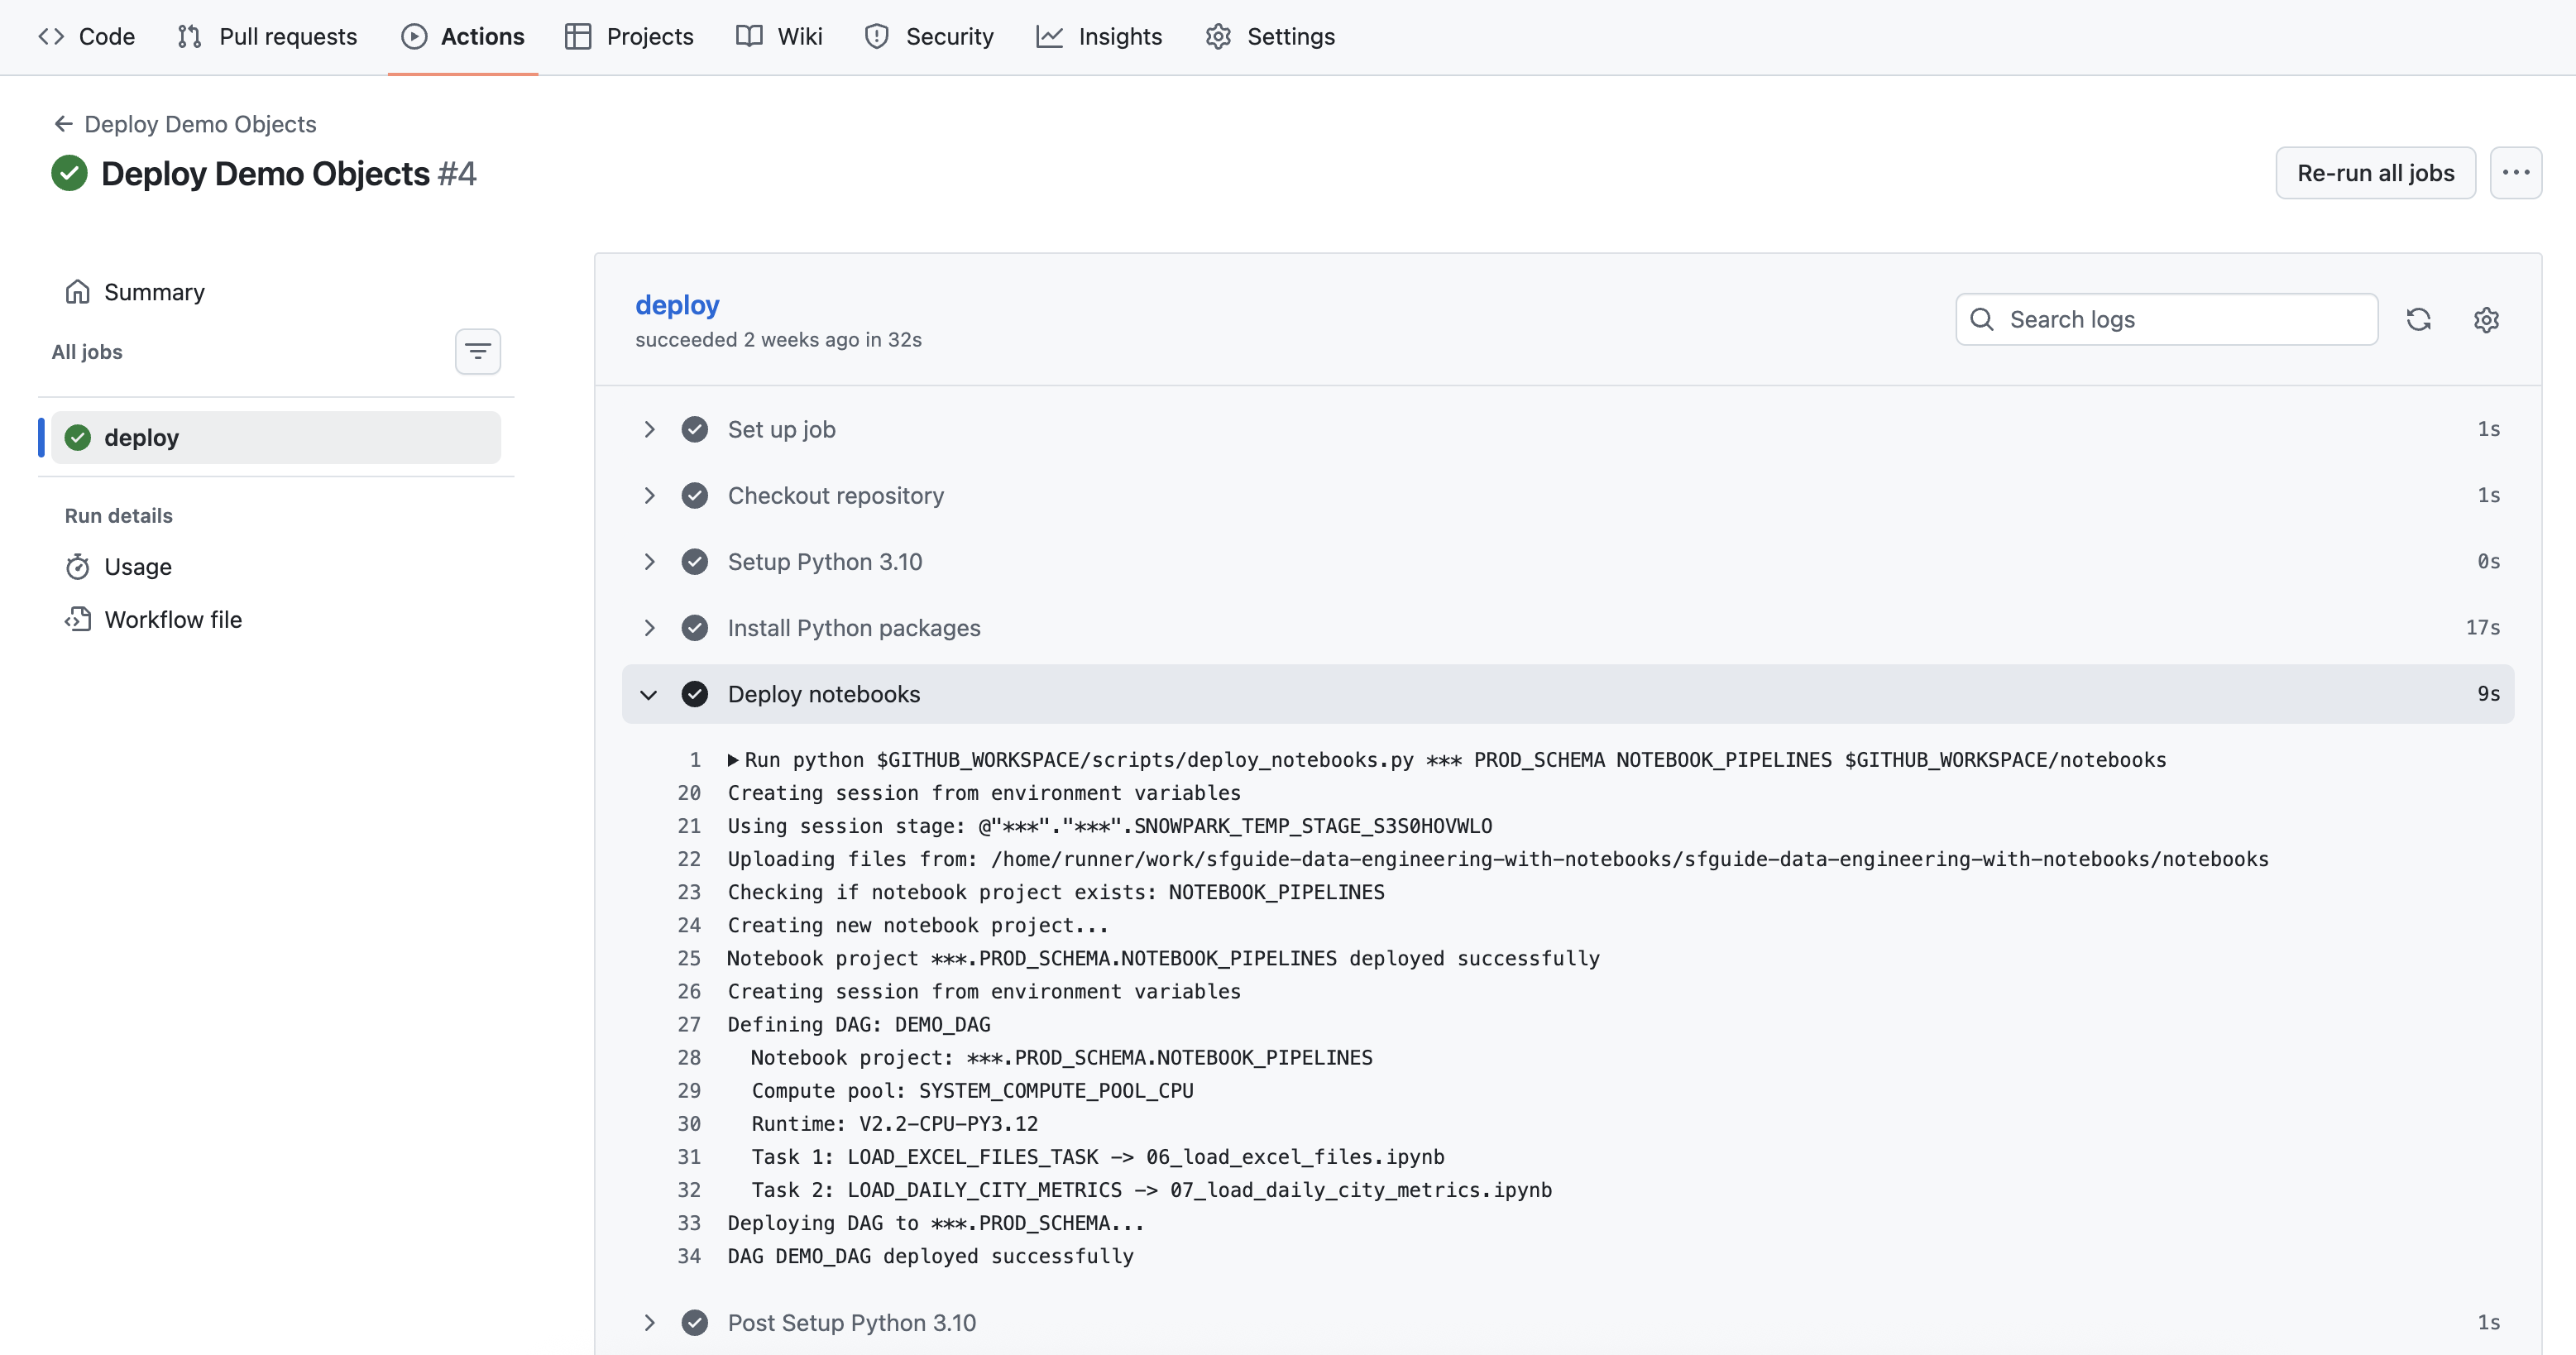This screenshot has height=1355, width=2576.
Task: Click log line 'Task 1: LOAD_EXCEL_FILES_TASK'
Action: point(1098,1157)
